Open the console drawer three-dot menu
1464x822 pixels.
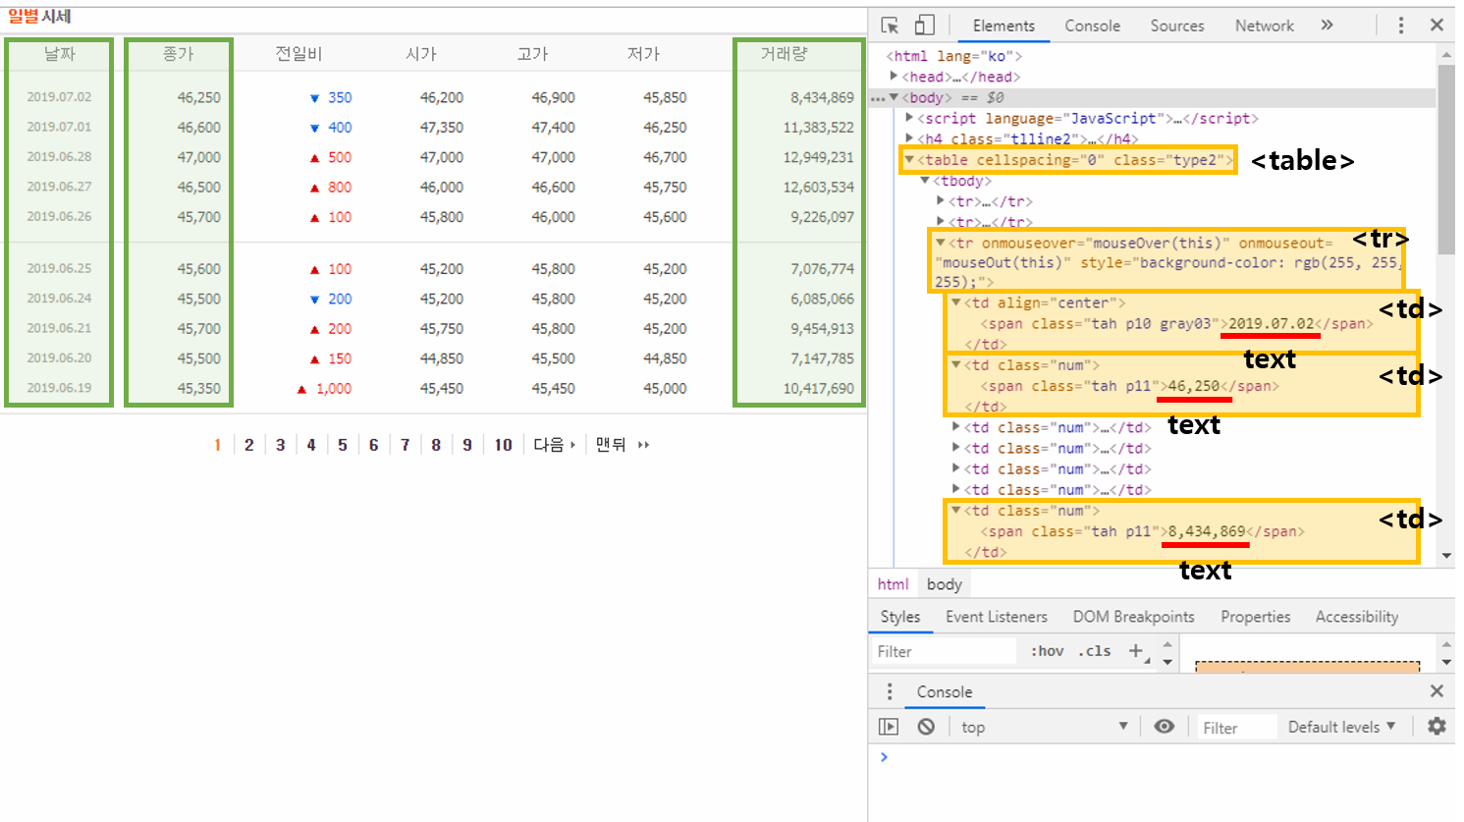(x=891, y=691)
